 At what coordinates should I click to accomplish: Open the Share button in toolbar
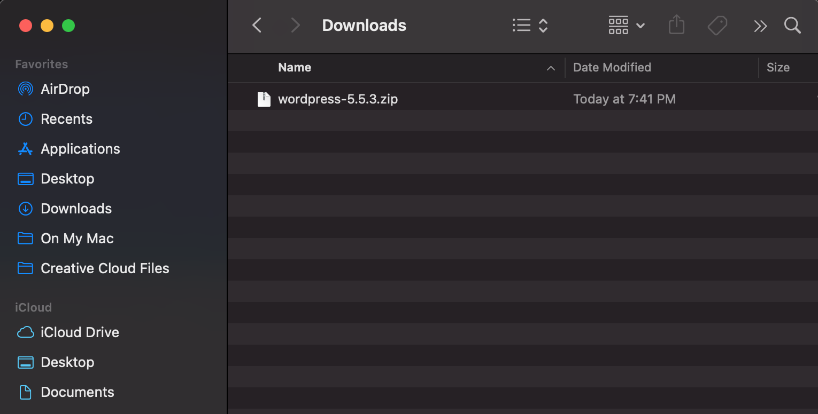coord(676,25)
